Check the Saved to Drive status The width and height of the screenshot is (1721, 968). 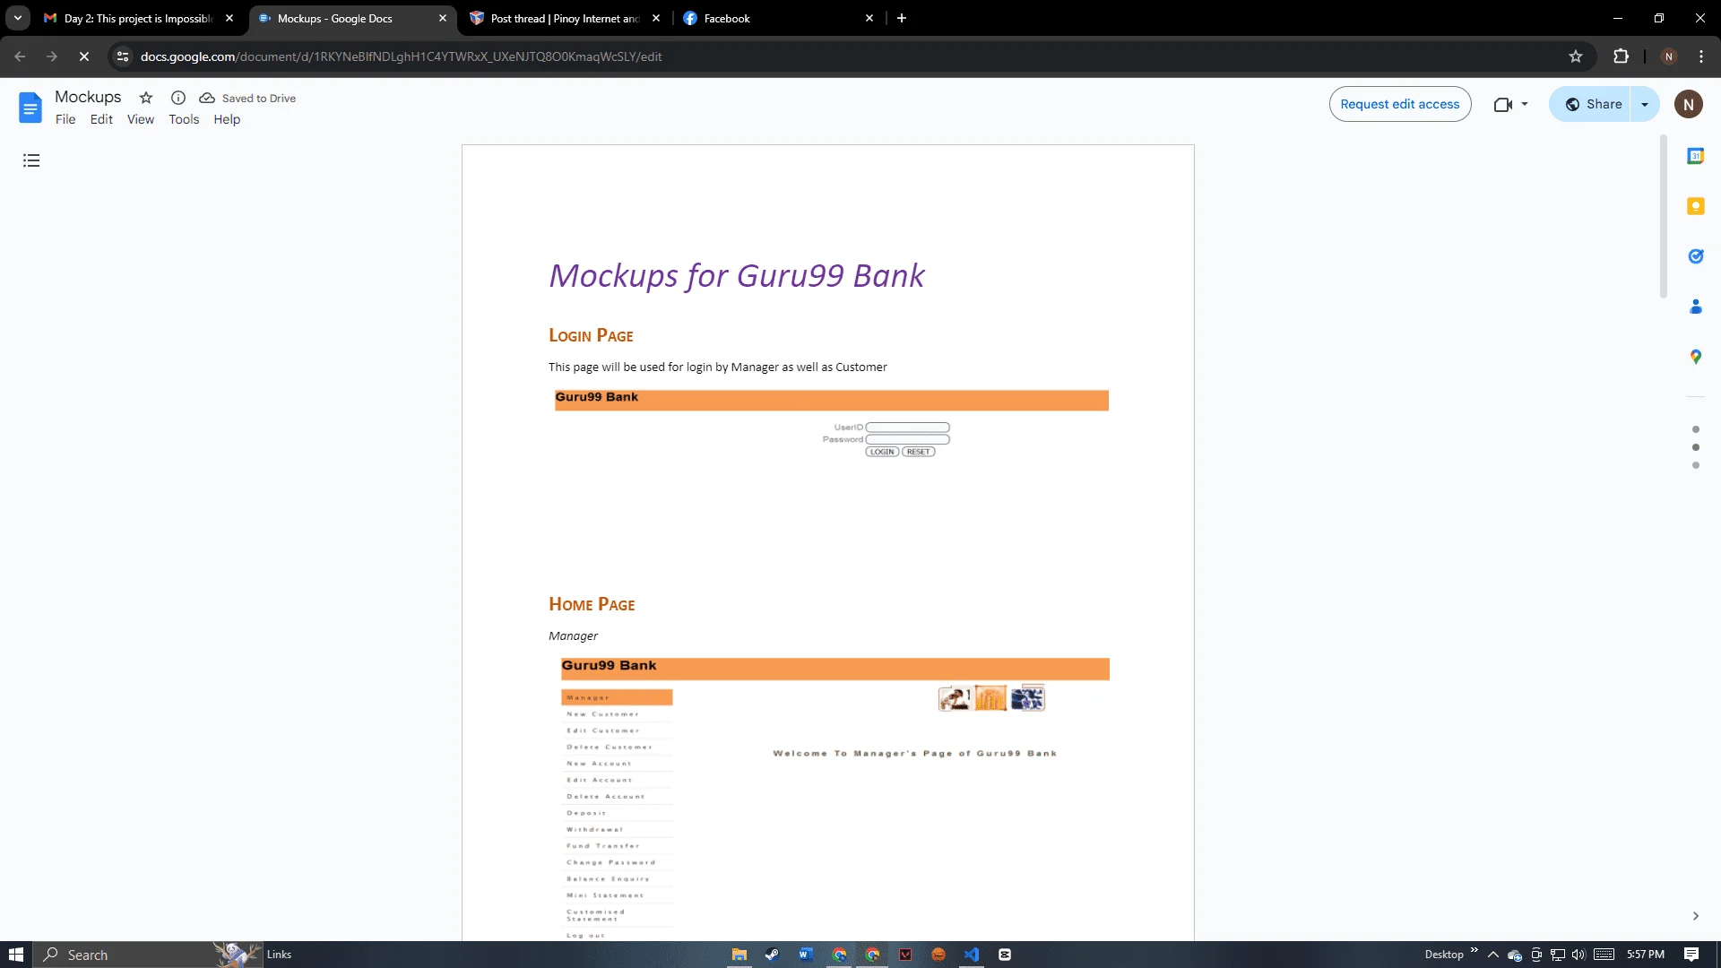click(x=247, y=99)
